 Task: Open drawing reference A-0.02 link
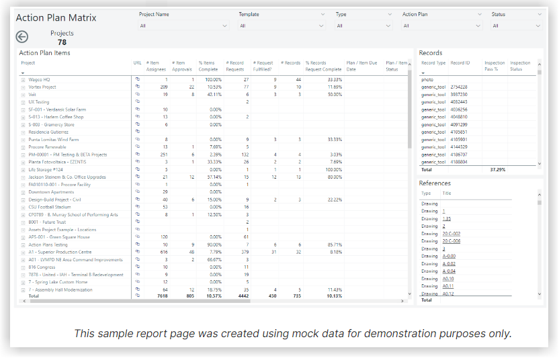coord(449,263)
